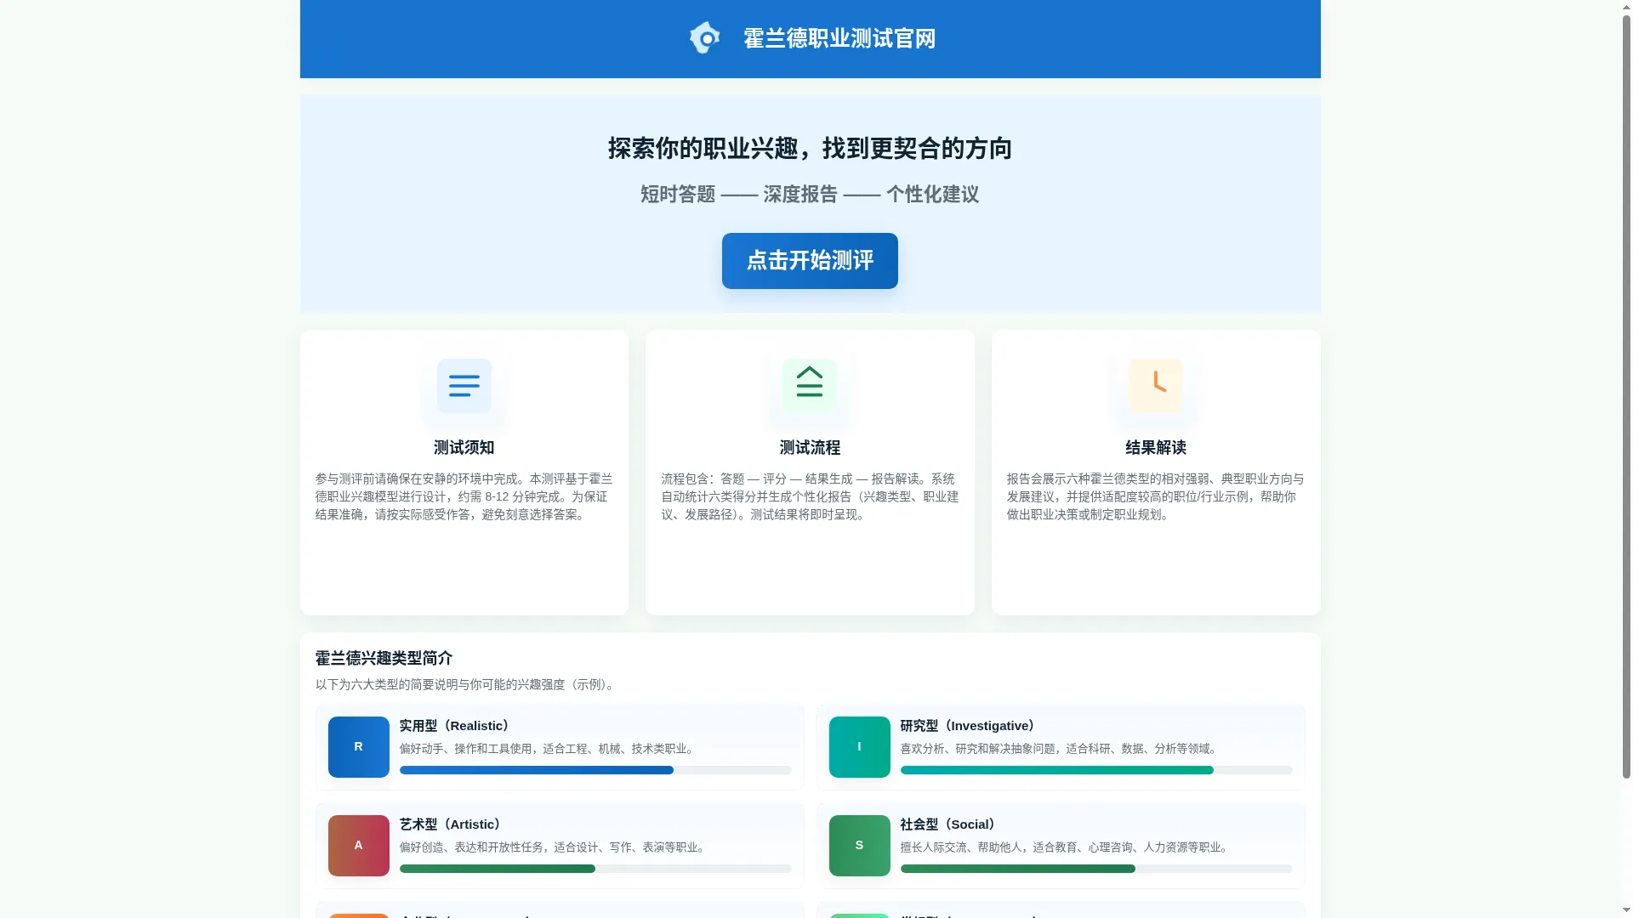Click the 结果解读 clock icon
The image size is (1633, 918).
[x=1156, y=386]
